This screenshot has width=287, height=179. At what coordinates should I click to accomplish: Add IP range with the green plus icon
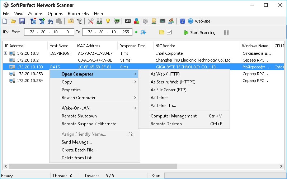click(x=136, y=32)
